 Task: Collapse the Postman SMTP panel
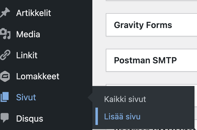point(151,61)
